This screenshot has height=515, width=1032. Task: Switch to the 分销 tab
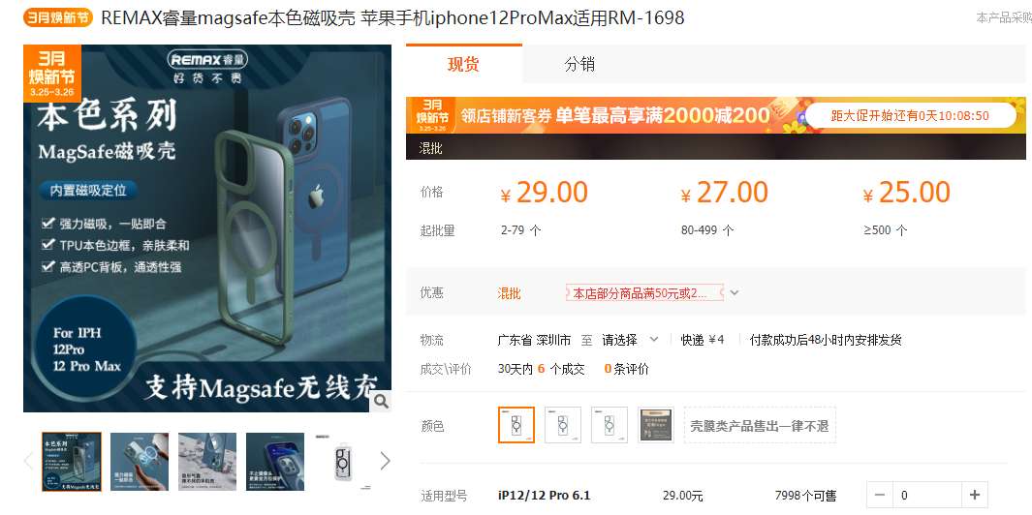pos(579,64)
